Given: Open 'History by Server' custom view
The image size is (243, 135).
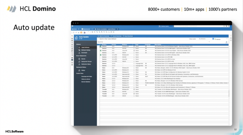Looking at the screenshot, I should click(x=86, y=79).
